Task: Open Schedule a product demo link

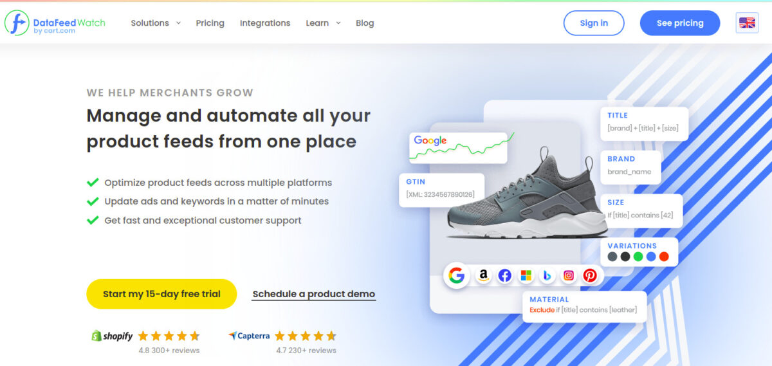Action: pyautogui.click(x=314, y=294)
